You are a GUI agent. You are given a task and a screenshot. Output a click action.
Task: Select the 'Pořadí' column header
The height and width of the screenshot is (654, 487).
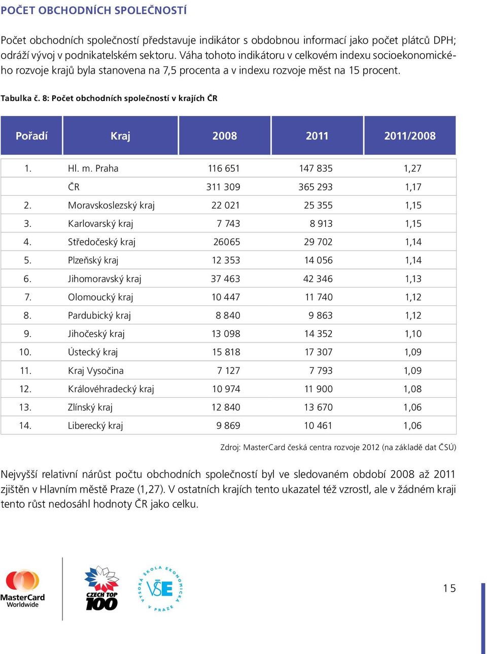point(31,135)
